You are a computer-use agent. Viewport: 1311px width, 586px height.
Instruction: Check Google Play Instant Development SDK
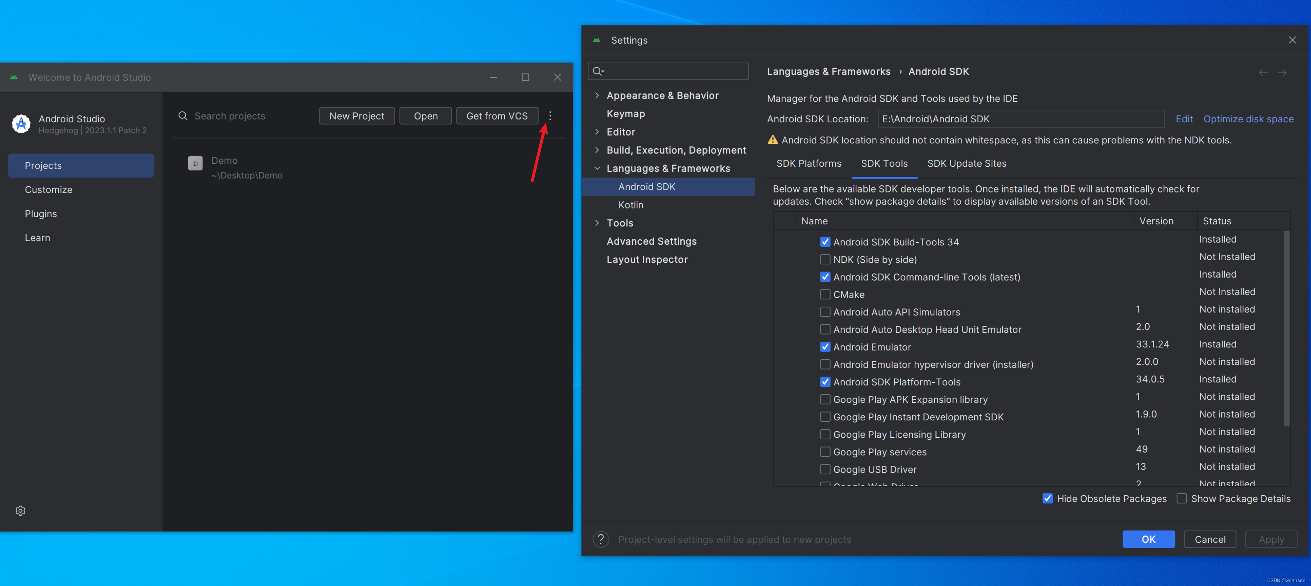[x=825, y=416]
